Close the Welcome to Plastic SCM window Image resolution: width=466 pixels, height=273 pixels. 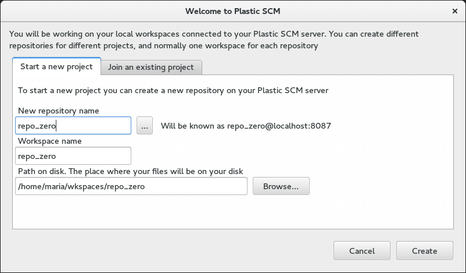coord(455,11)
